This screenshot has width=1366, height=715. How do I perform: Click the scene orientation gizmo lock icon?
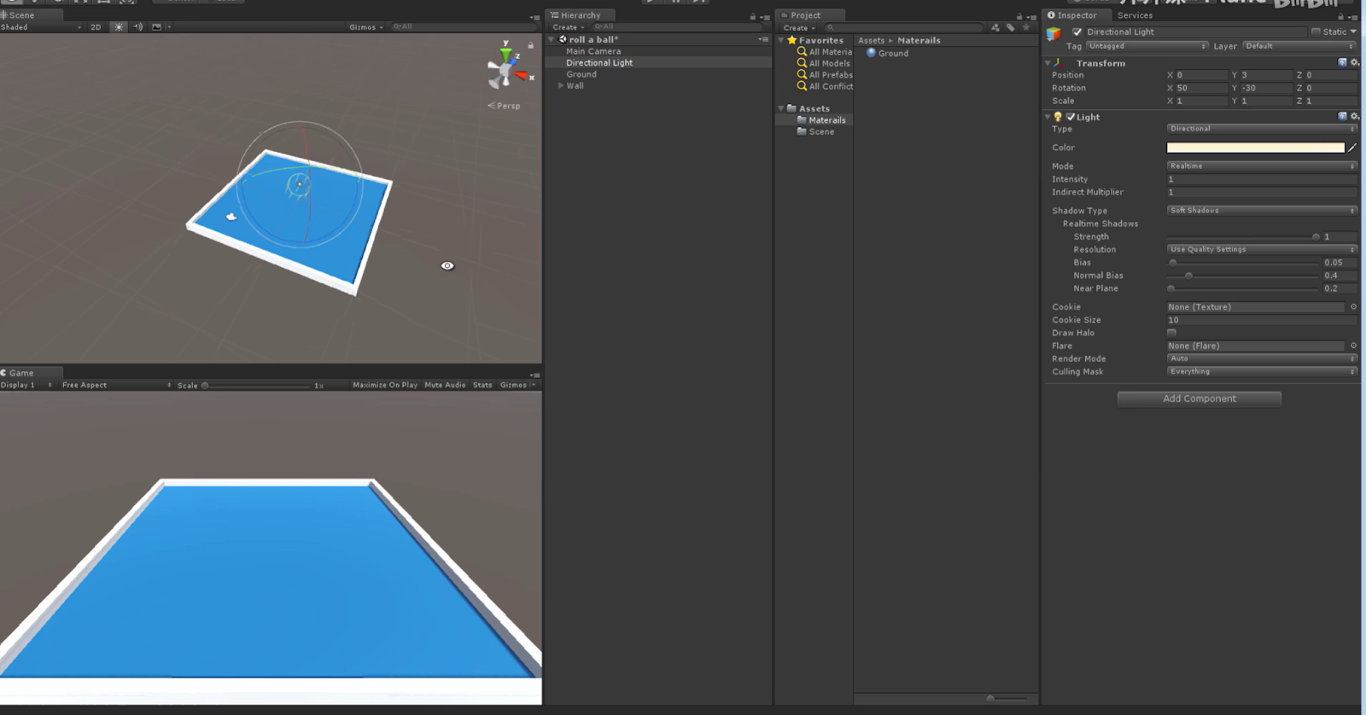(530, 45)
